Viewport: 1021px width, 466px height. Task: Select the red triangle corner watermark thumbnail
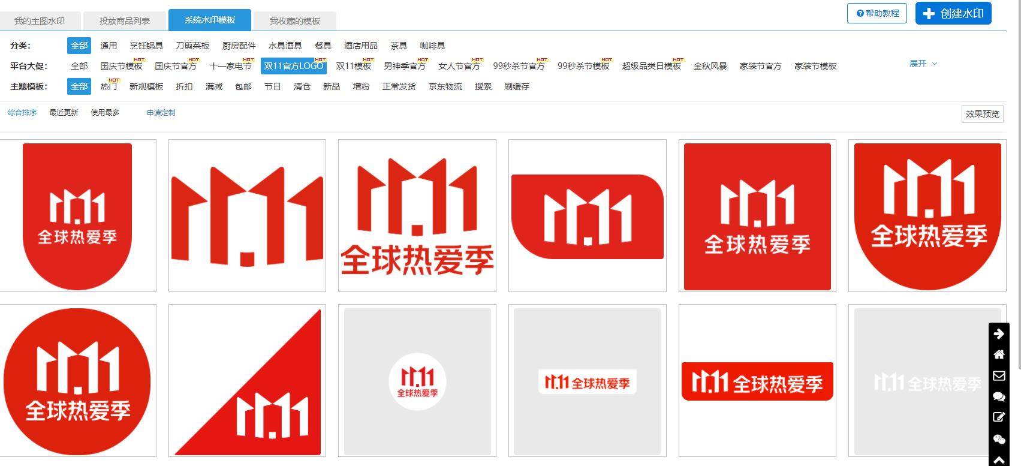click(247, 380)
